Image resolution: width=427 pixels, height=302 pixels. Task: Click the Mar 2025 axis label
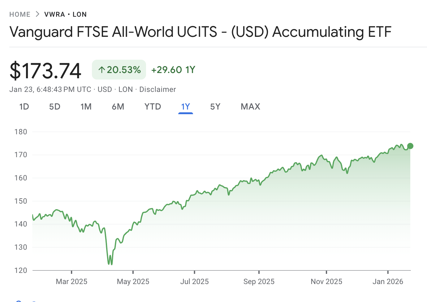pos(71,282)
